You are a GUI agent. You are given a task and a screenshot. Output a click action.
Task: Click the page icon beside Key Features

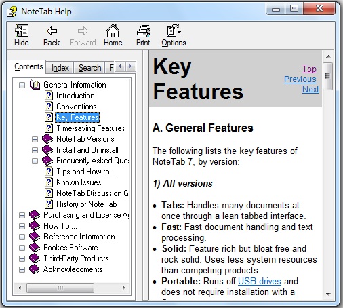(x=49, y=117)
